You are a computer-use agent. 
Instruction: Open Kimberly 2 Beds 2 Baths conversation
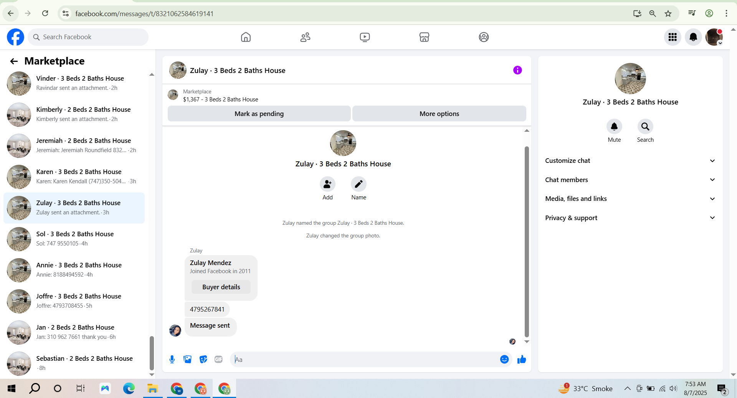click(74, 114)
